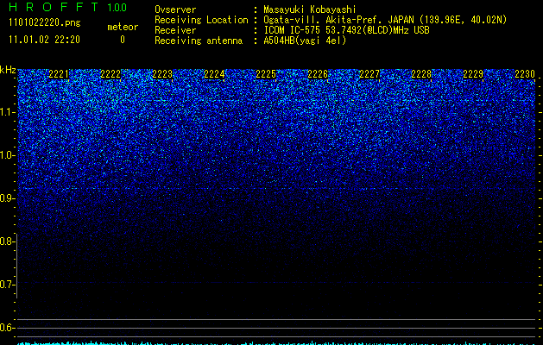Screen dimensions: 543x345
Task: Click the ICOM IC-575 53.7492 MHz USB text
Action: click(x=346, y=30)
